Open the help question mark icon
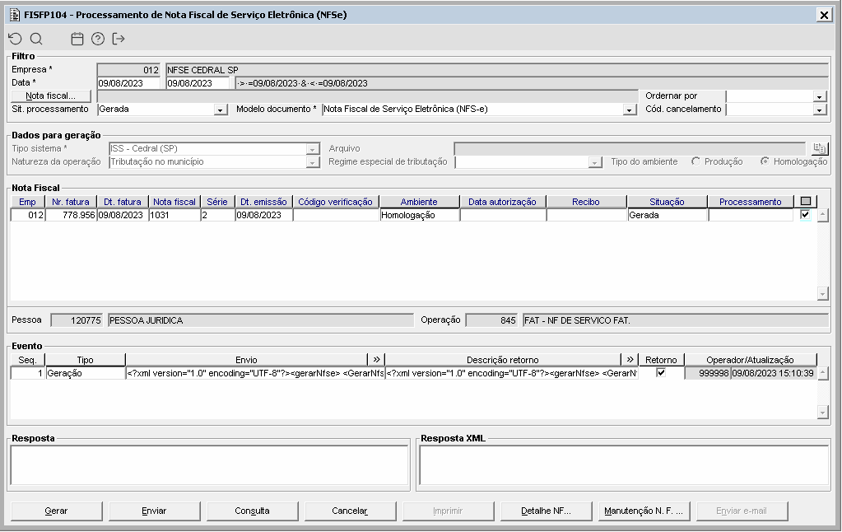Viewport: 842px width, 532px height. [98, 39]
